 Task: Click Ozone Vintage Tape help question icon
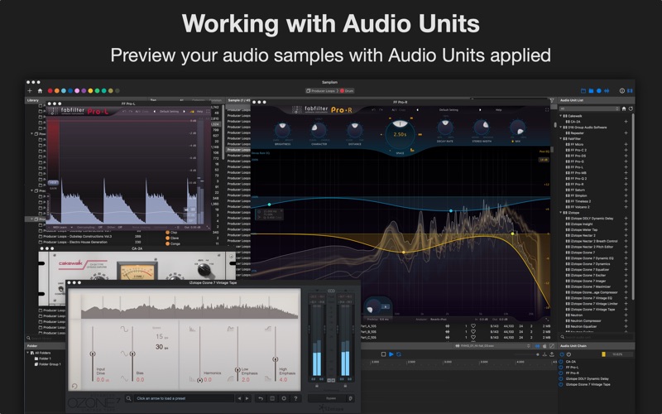[x=296, y=398]
